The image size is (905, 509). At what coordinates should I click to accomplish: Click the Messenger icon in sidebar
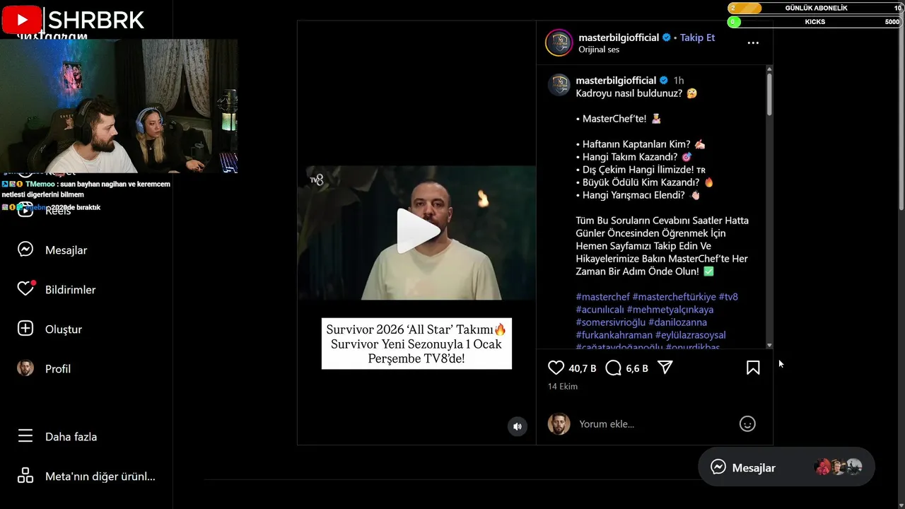[x=25, y=250]
